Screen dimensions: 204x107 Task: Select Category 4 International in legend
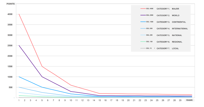click(x=172, y=29)
